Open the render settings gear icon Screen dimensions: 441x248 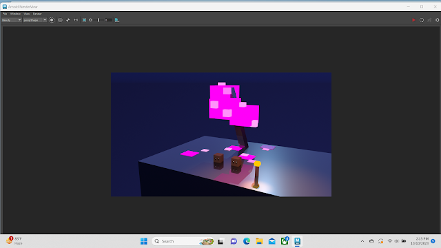point(437,20)
